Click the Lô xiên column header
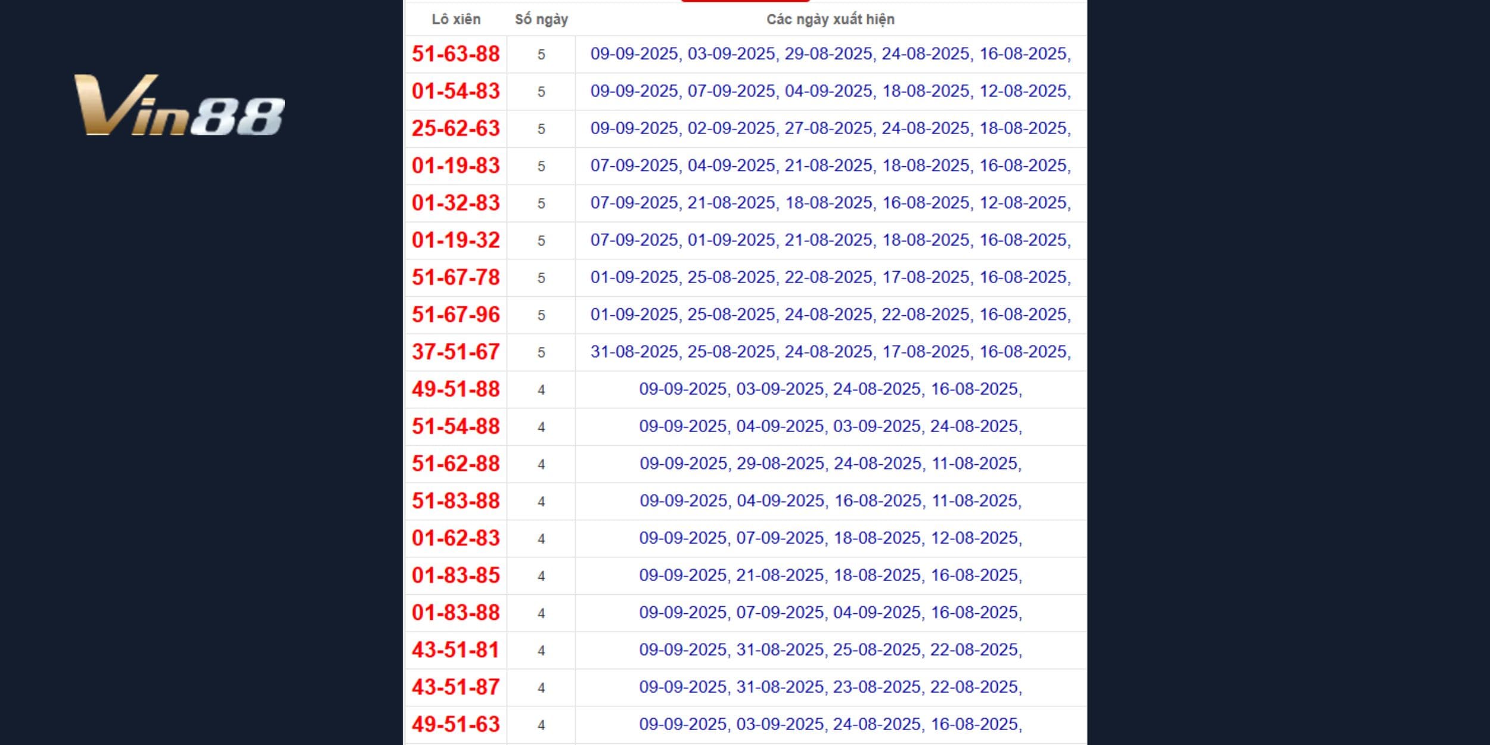The image size is (1490, 745). 456,20
